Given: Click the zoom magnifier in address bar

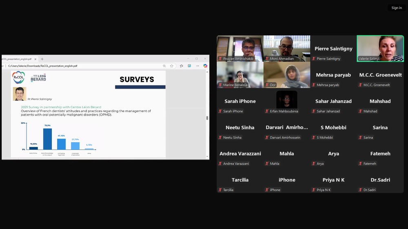Looking at the screenshot, I should click(x=164, y=66).
